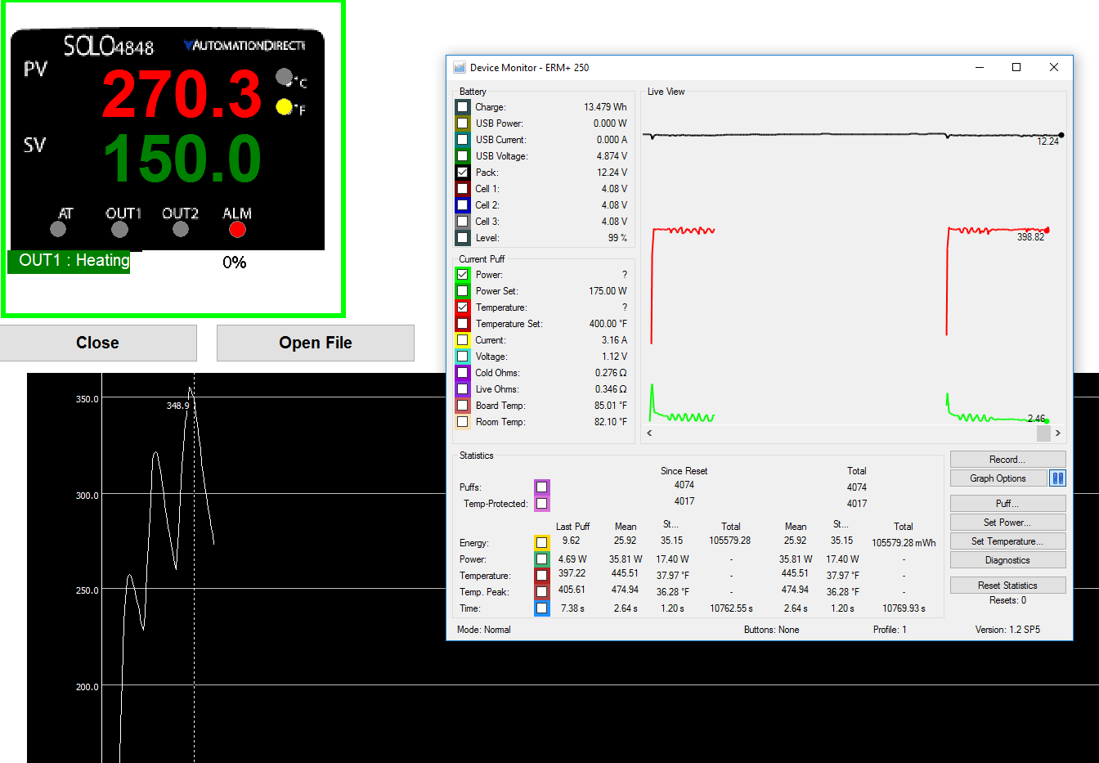
Task: Tick the Temperature statistics row checkbox
Action: point(542,576)
